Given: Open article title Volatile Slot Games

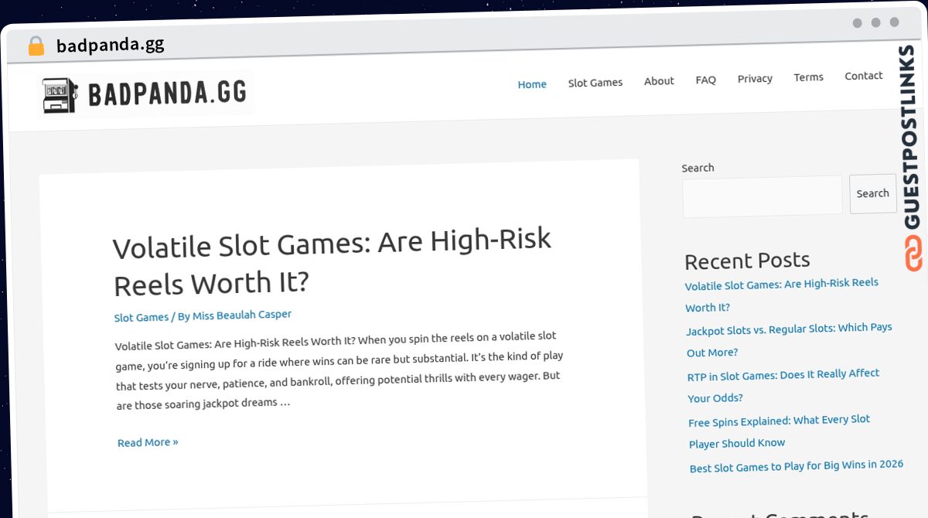Looking at the screenshot, I should (333, 263).
